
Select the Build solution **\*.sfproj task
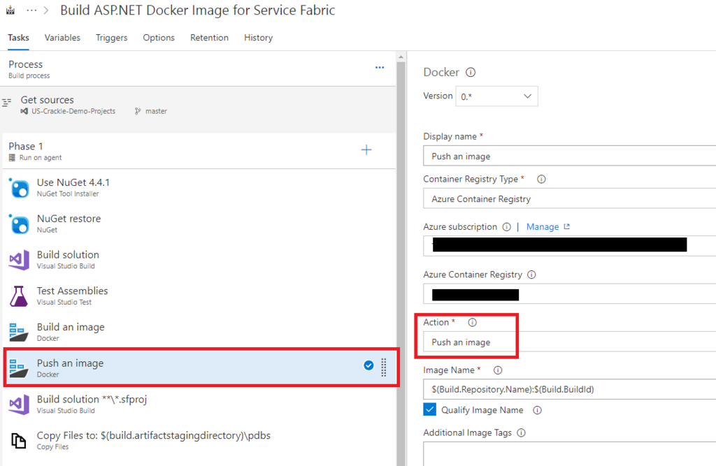[199, 404]
